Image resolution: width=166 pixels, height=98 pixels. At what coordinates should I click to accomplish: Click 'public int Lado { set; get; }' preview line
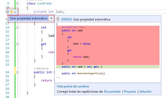(82, 67)
